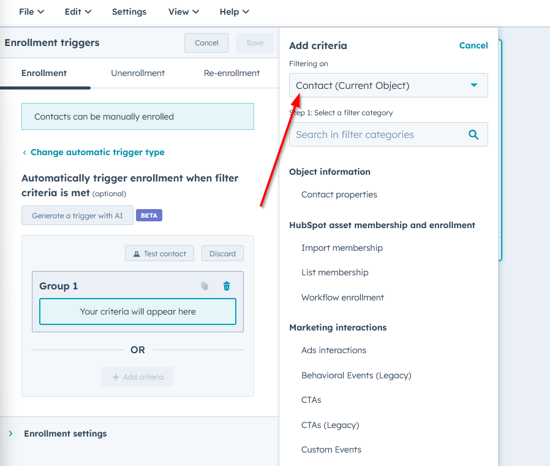Expand the Enrollment settings section

[64, 433]
